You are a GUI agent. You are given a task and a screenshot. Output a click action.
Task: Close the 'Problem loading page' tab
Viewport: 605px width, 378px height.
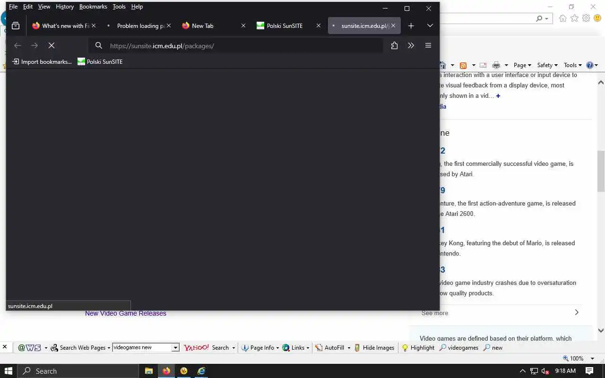(x=169, y=26)
